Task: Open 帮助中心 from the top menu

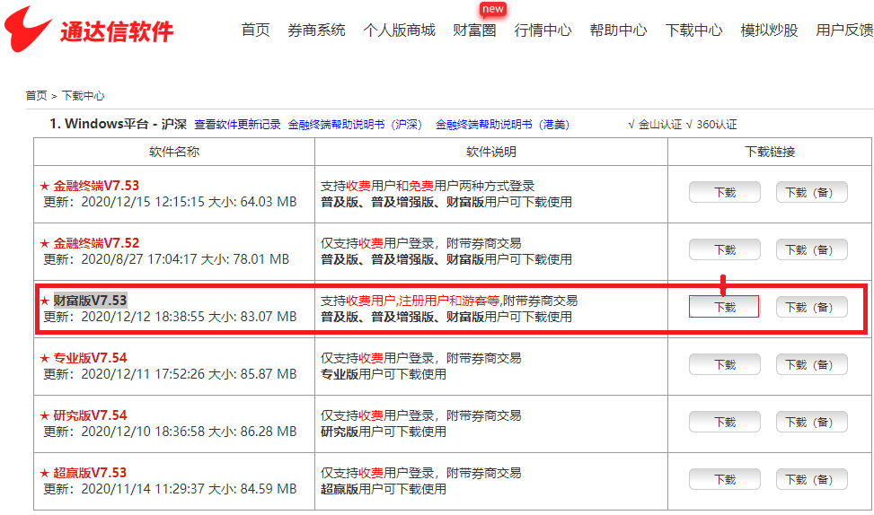Action: pyautogui.click(x=618, y=31)
